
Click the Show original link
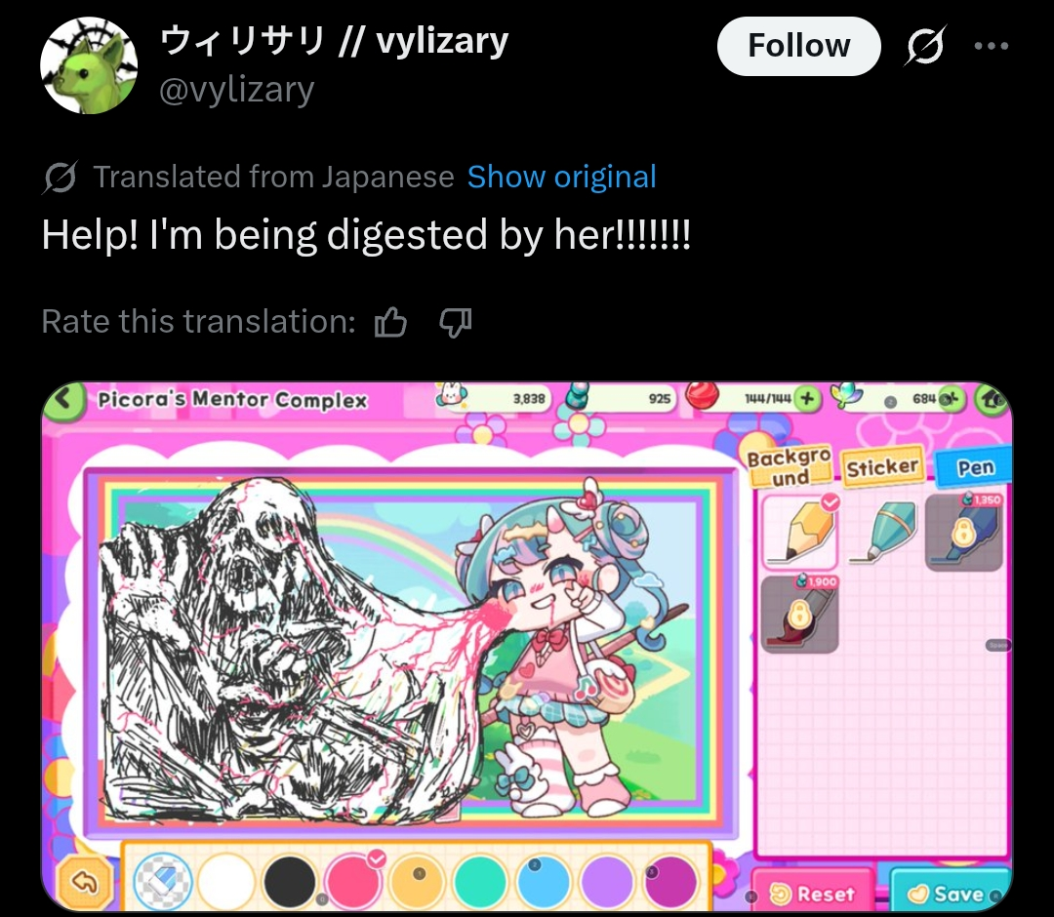point(561,177)
